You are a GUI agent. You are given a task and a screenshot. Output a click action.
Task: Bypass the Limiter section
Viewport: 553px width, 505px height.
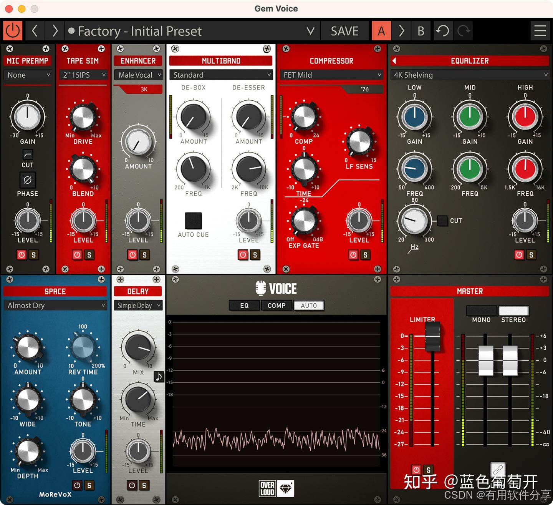(x=416, y=470)
